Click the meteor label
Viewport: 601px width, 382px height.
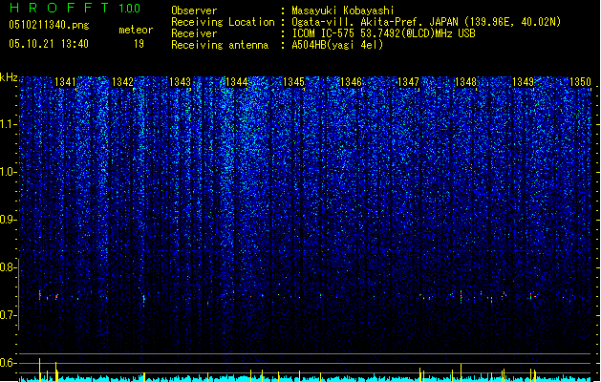tap(136, 30)
